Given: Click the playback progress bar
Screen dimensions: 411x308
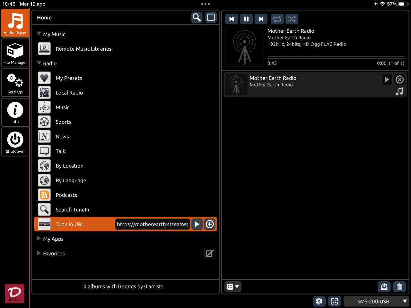Looking at the screenshot, I should pos(336,57).
